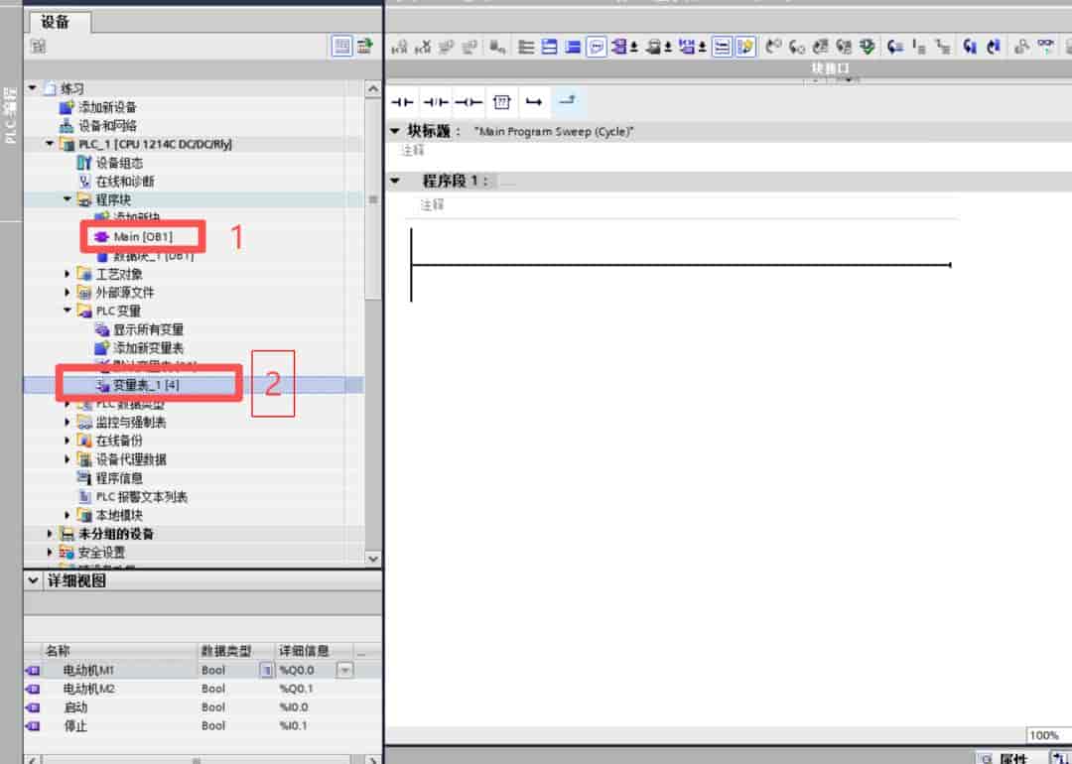Viewport: 1072px width, 764px height.
Task: Click the close branch icon
Action: point(567,101)
